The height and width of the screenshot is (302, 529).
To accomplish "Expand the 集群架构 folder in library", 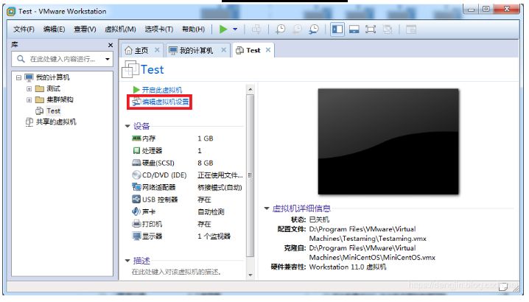I will [x=29, y=100].
